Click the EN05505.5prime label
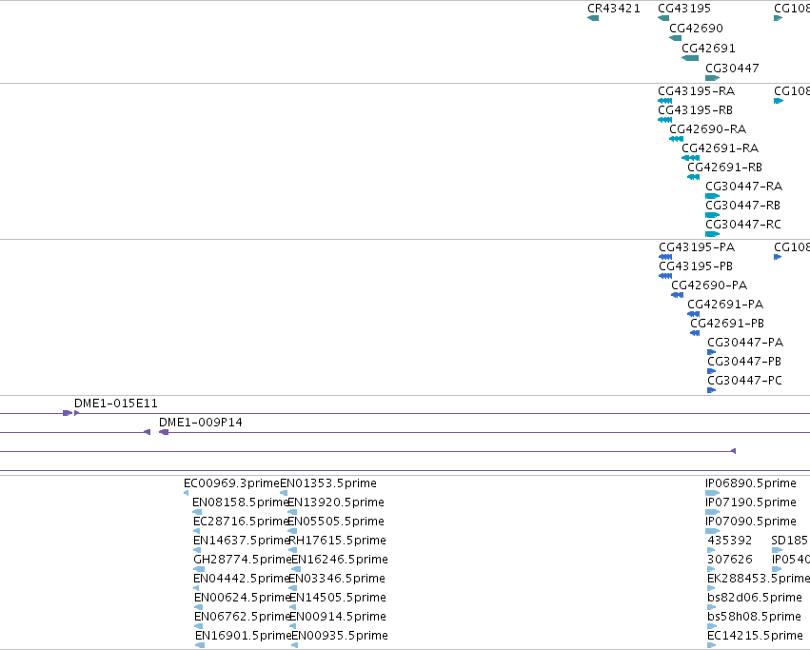 coord(335,522)
